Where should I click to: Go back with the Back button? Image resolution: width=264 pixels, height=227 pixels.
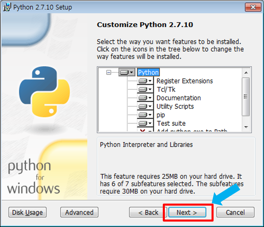(x=149, y=212)
